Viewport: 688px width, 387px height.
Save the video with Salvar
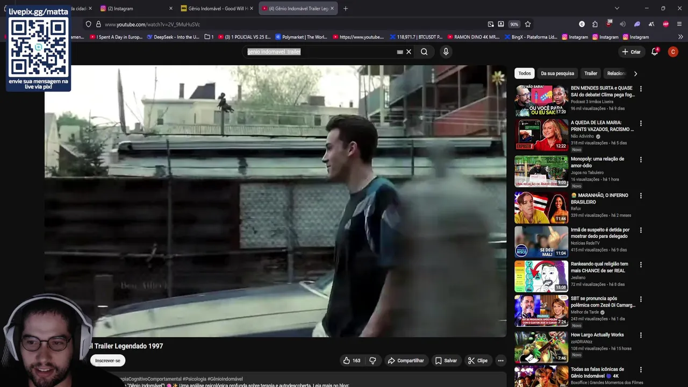point(446,361)
